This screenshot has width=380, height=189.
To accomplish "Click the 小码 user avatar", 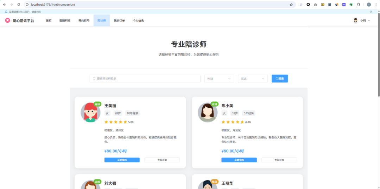I will [x=355, y=21].
